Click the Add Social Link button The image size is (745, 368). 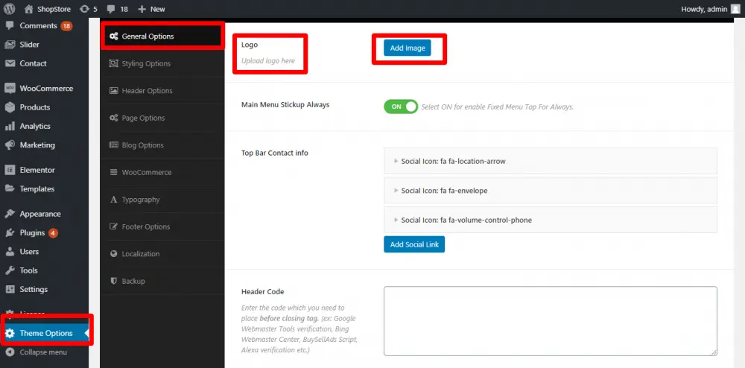(x=414, y=244)
